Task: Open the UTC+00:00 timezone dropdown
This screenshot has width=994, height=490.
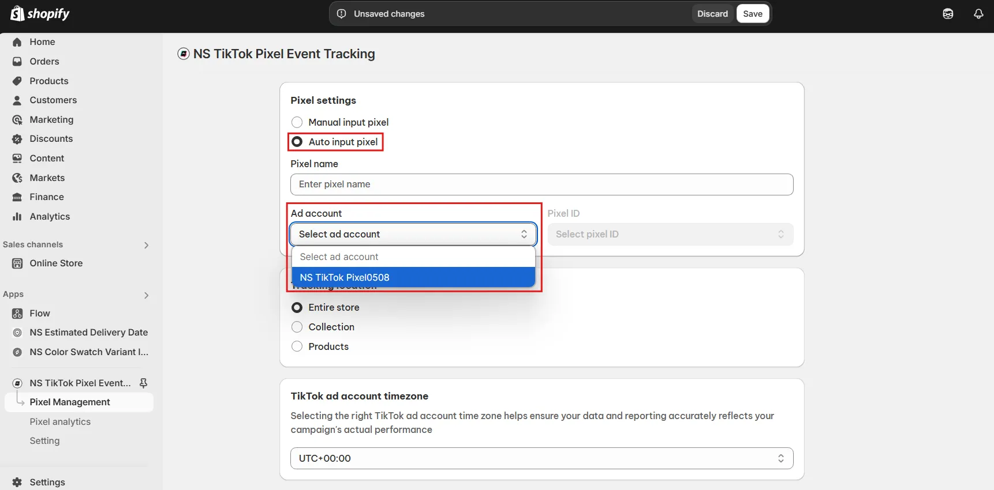Action: coord(541,458)
